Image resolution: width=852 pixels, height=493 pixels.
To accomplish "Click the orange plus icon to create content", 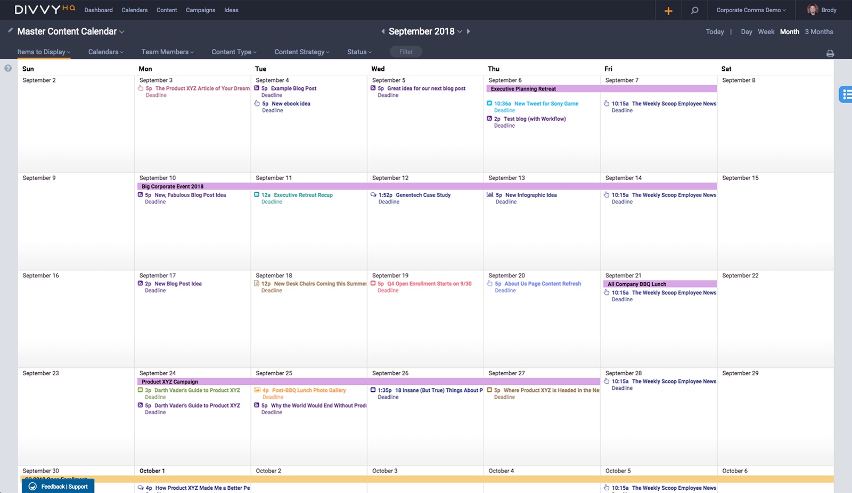I will click(668, 10).
